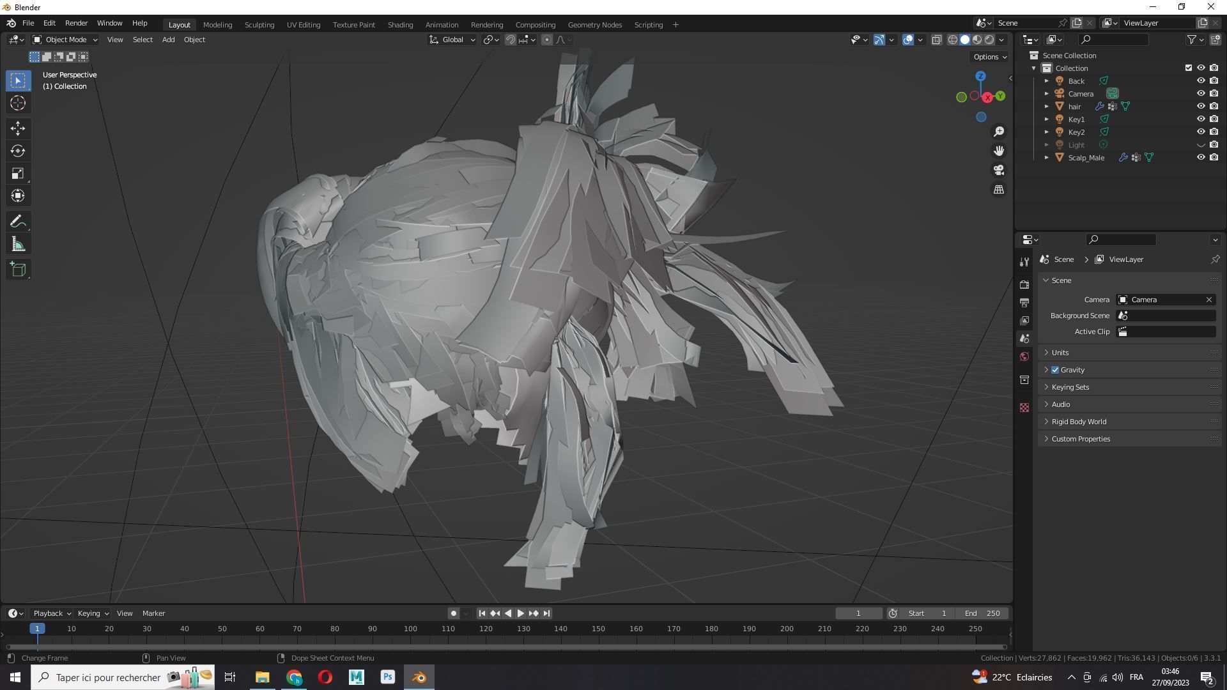Select the 3D Cursor tool

point(18,103)
